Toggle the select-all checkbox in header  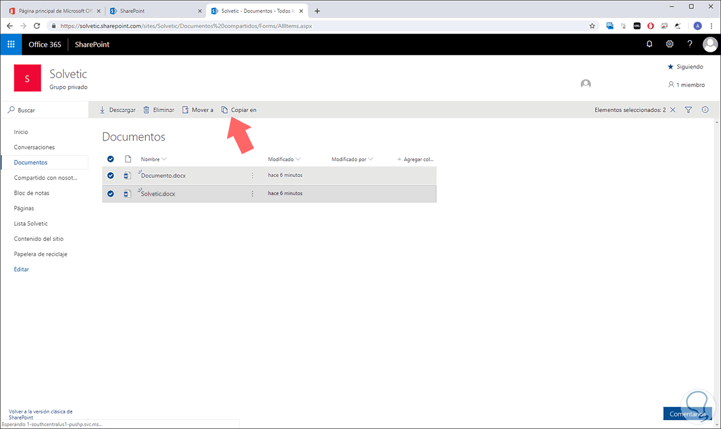click(x=111, y=159)
